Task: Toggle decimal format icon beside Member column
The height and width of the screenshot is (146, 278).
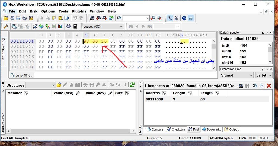Action: (x=26, y=93)
